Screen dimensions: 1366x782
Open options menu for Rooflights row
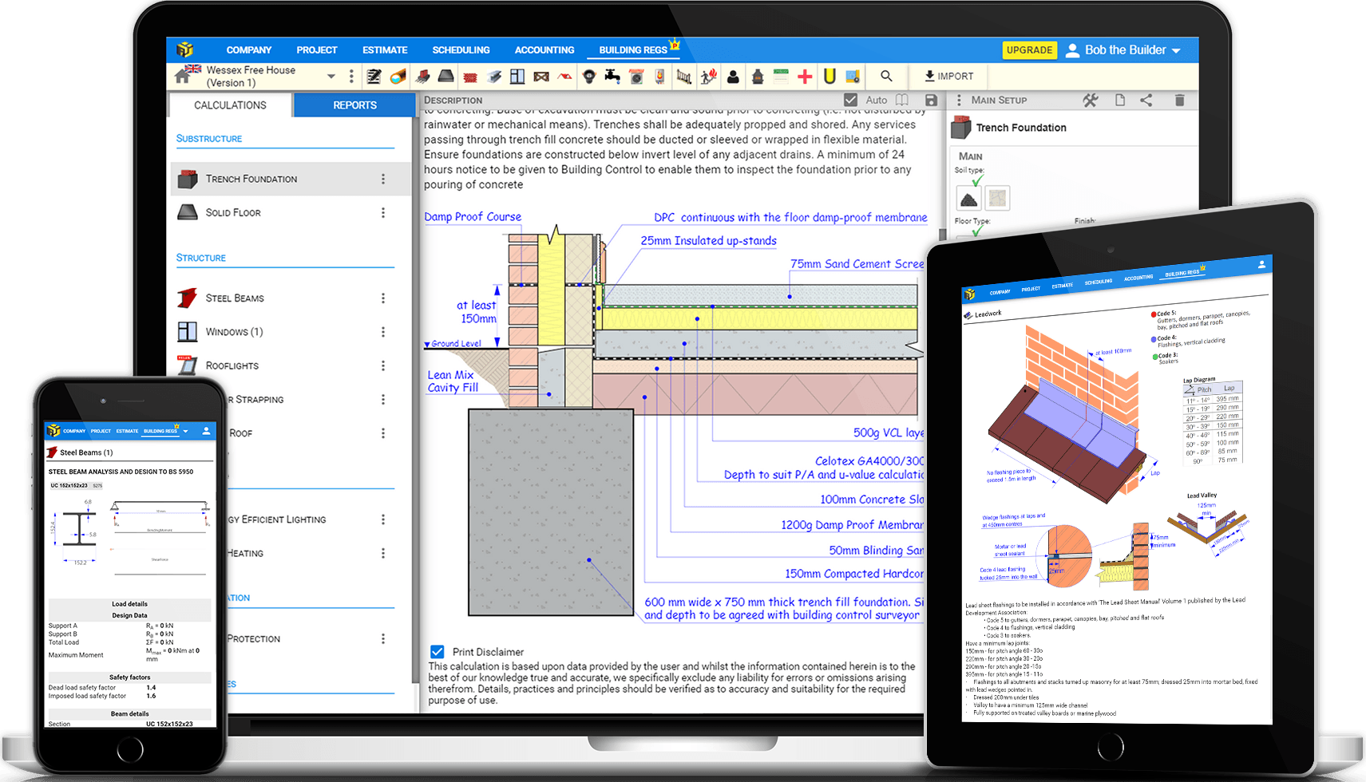point(383,365)
